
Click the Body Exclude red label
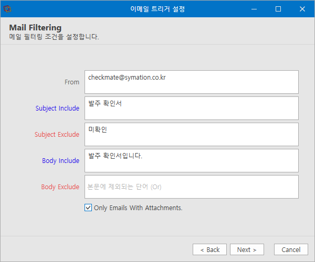pyautogui.click(x=60, y=187)
